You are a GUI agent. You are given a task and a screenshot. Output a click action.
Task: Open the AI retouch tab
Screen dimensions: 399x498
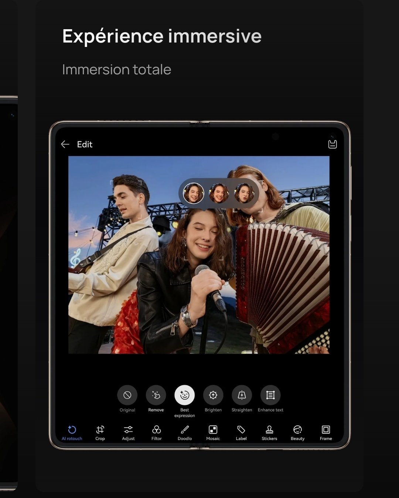pos(72,433)
